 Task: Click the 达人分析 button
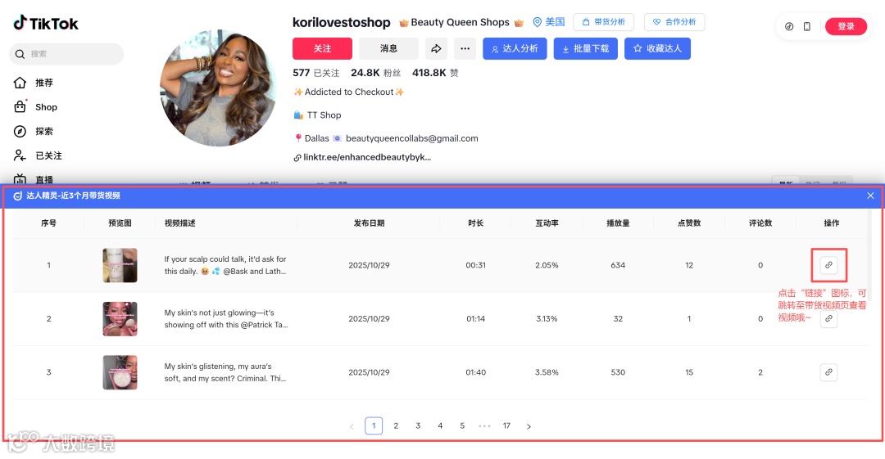click(515, 48)
